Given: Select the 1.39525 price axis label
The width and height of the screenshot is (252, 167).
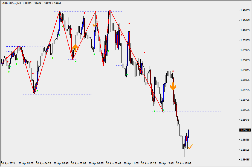Looking at the screenshot, I should [245, 150].
